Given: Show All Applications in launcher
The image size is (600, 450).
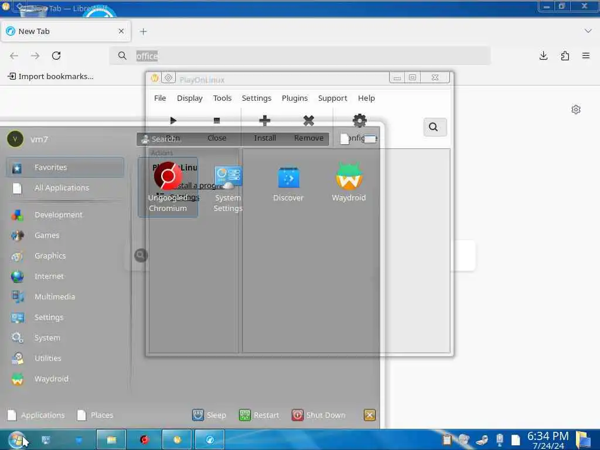Looking at the screenshot, I should point(65,188).
